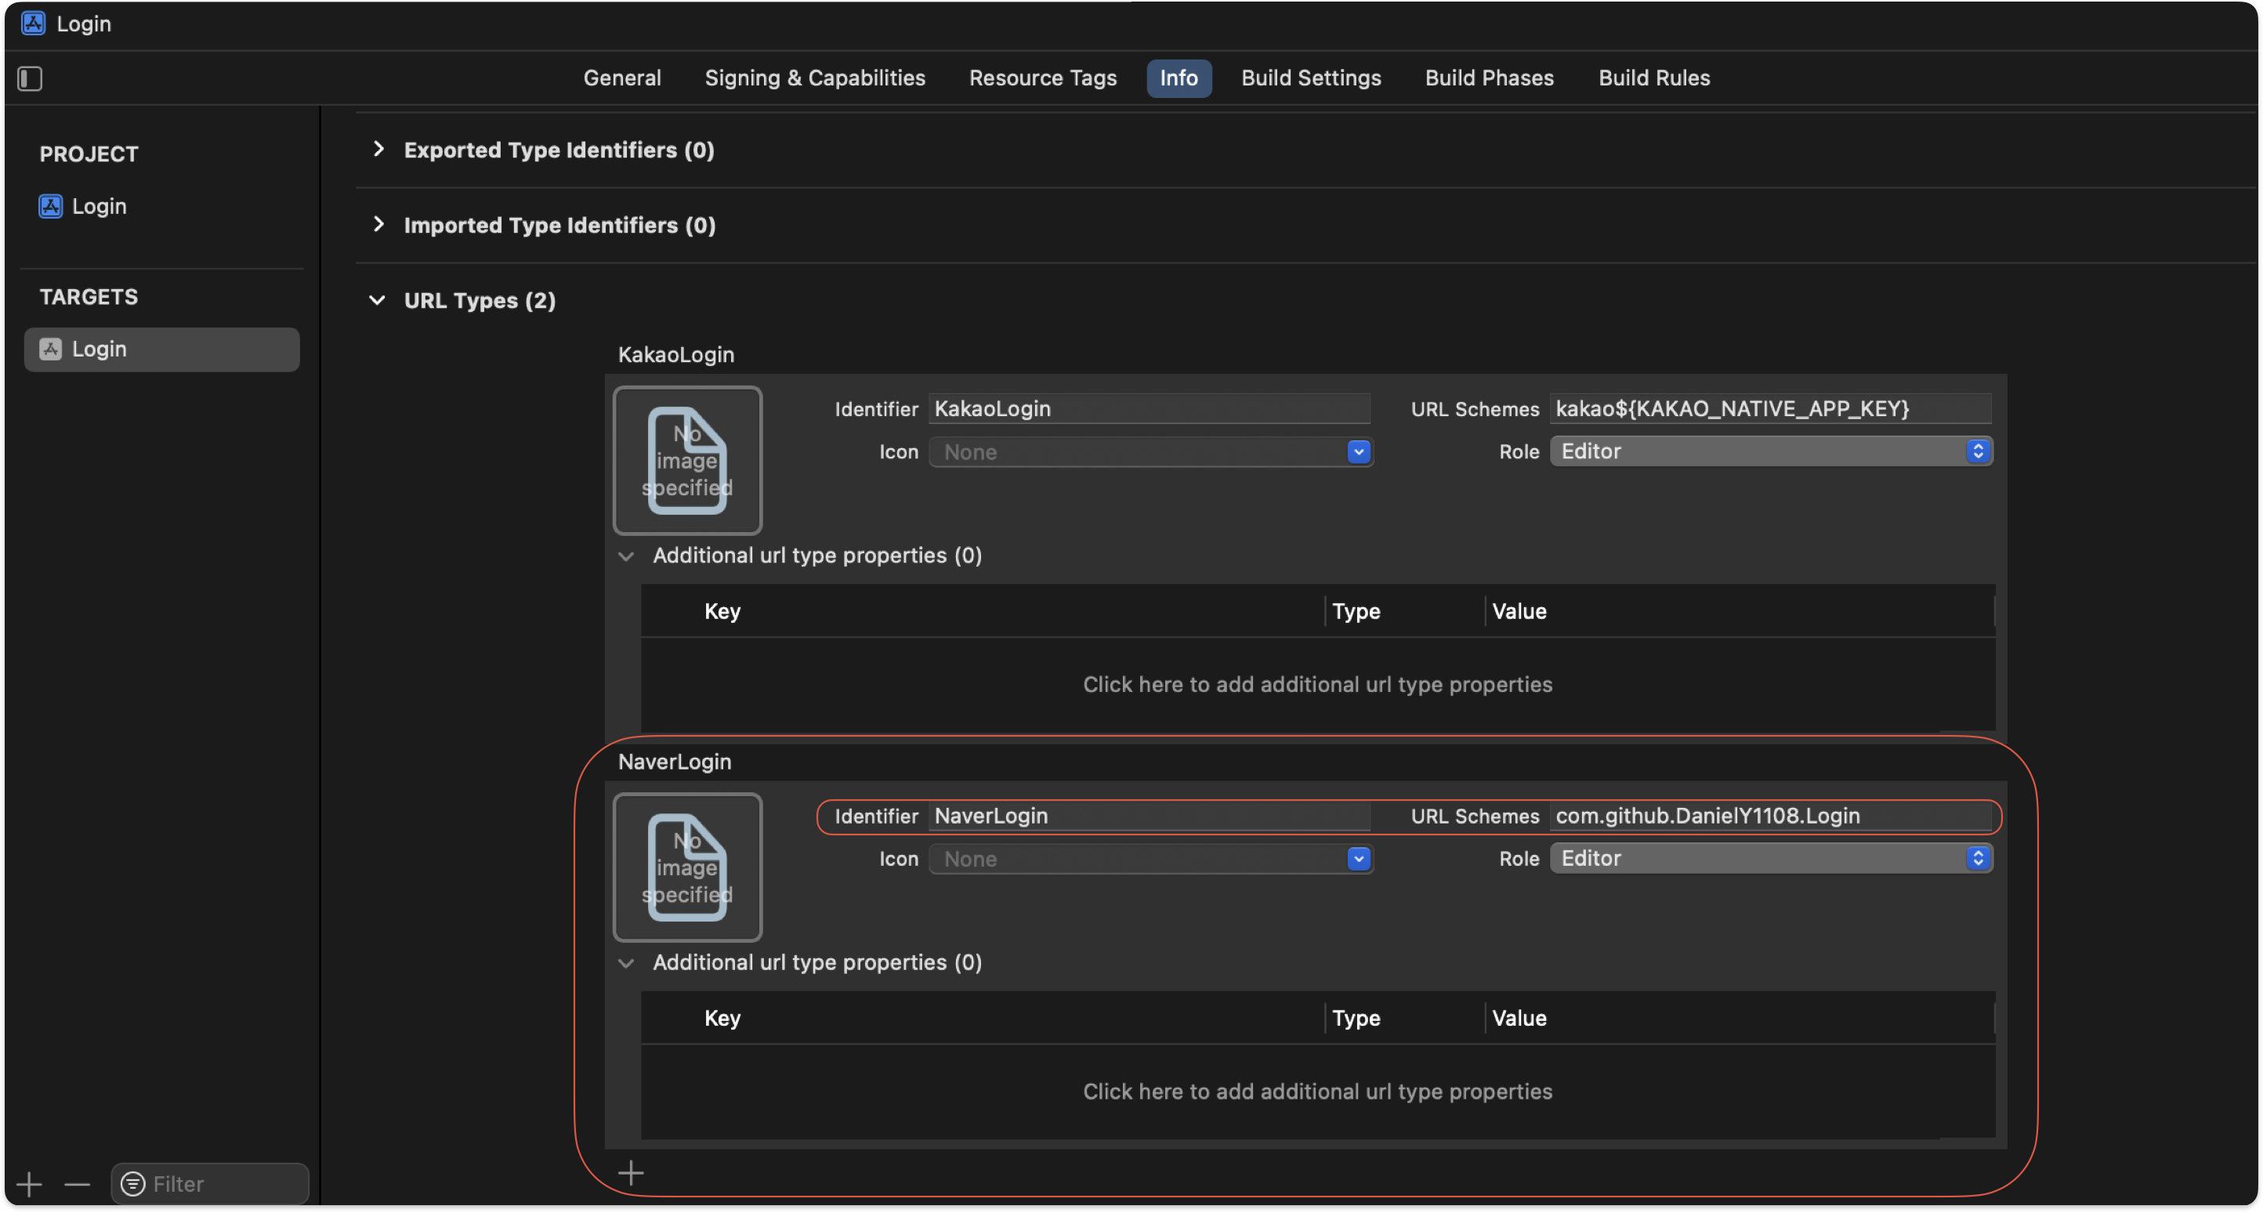This screenshot has height=1213, width=2263.
Task: Select the Login project icon in sidebar
Action: click(x=51, y=206)
